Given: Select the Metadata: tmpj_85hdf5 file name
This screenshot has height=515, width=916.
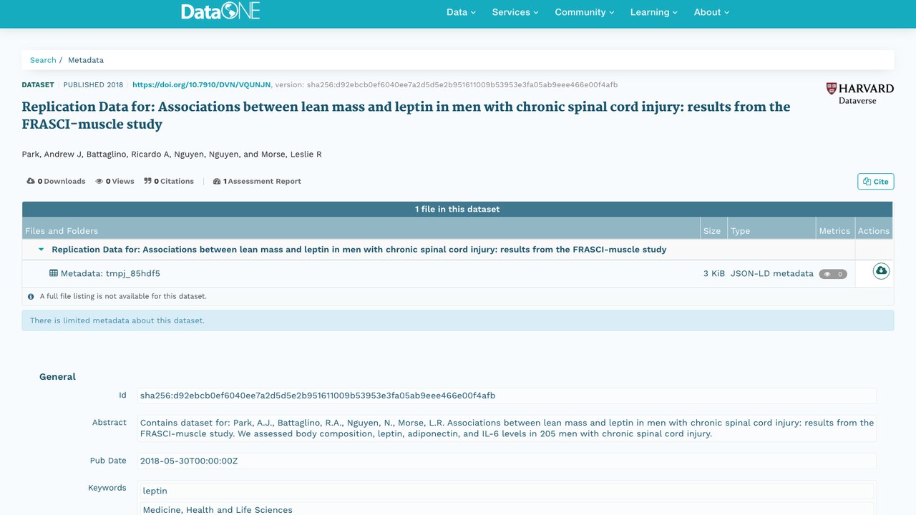Looking at the screenshot, I should tap(110, 273).
